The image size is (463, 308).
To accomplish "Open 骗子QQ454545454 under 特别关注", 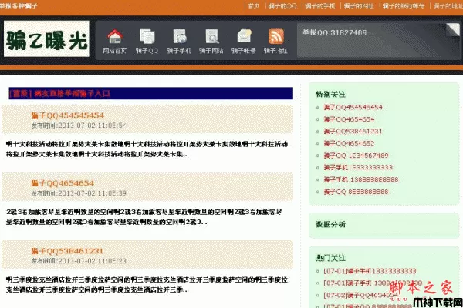I will [x=353, y=107].
